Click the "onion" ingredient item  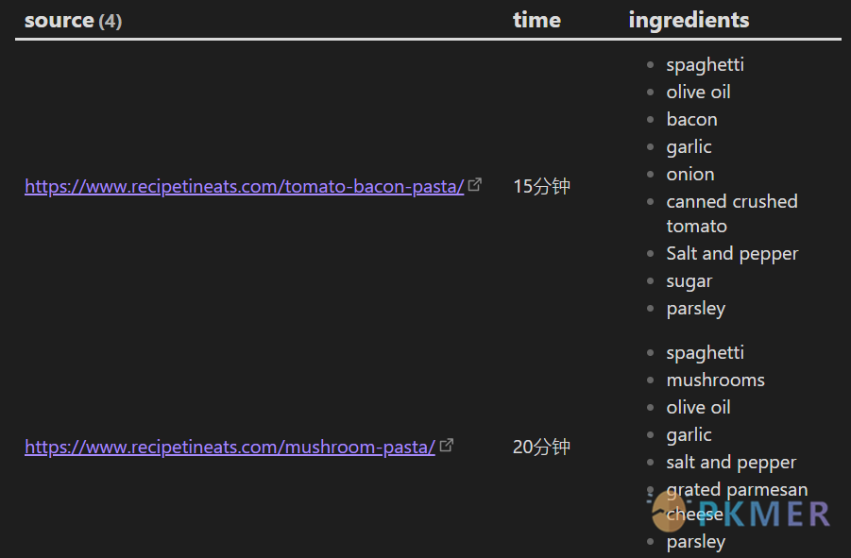[x=689, y=175]
